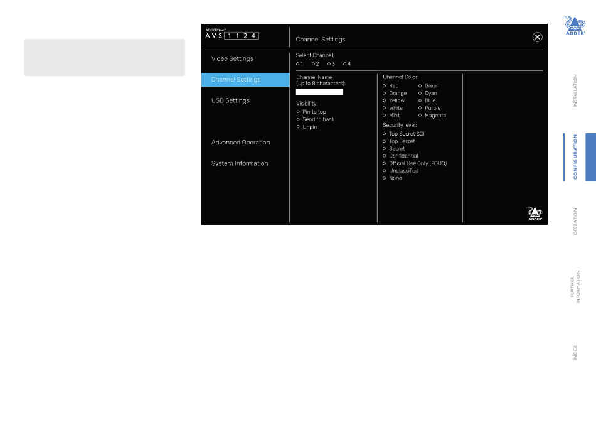This screenshot has width=596, height=422.
Task: Set channel color to White
Action: [385, 108]
